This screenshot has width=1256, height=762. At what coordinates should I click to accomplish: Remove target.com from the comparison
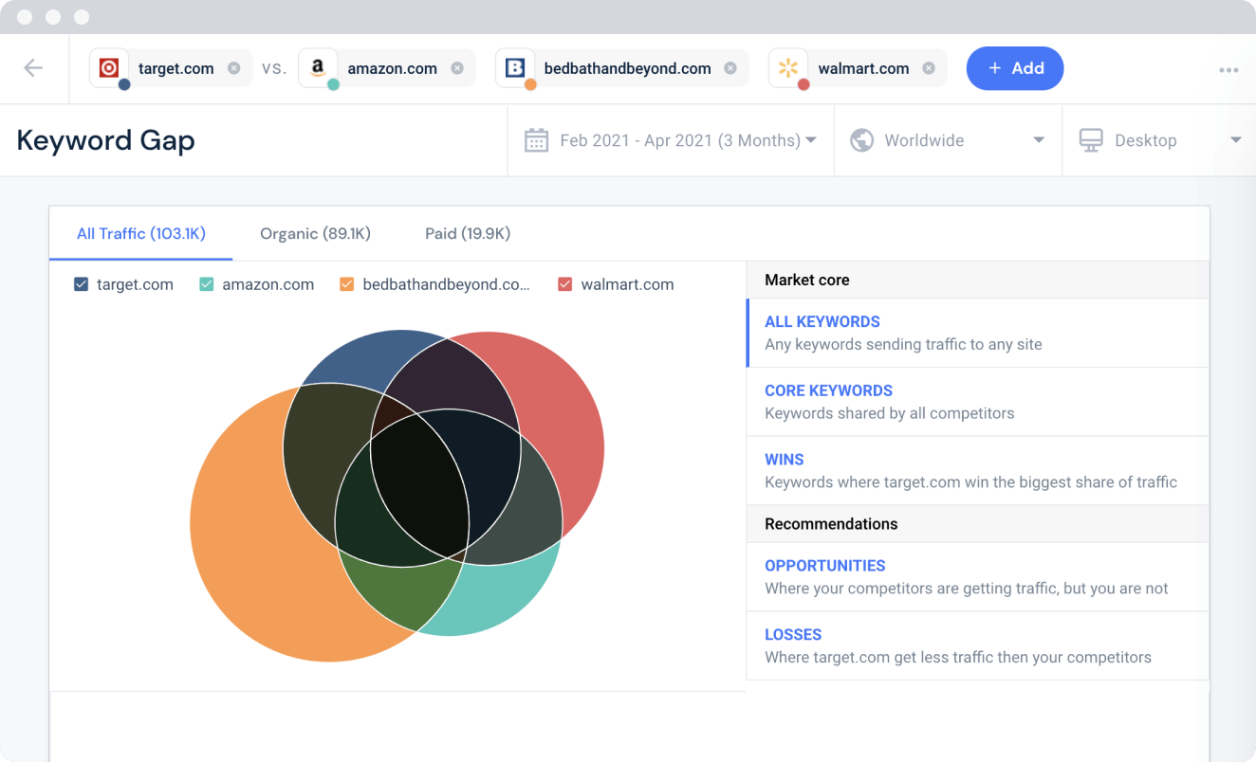pyautogui.click(x=234, y=68)
